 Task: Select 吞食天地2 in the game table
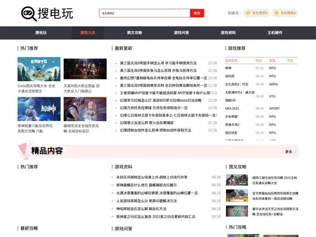[x=232, y=125]
